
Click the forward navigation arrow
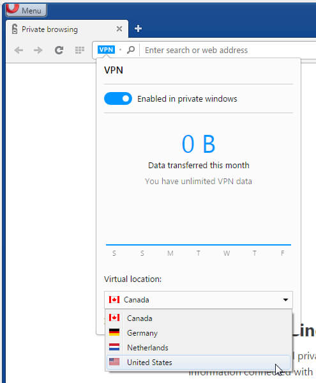[x=38, y=51]
